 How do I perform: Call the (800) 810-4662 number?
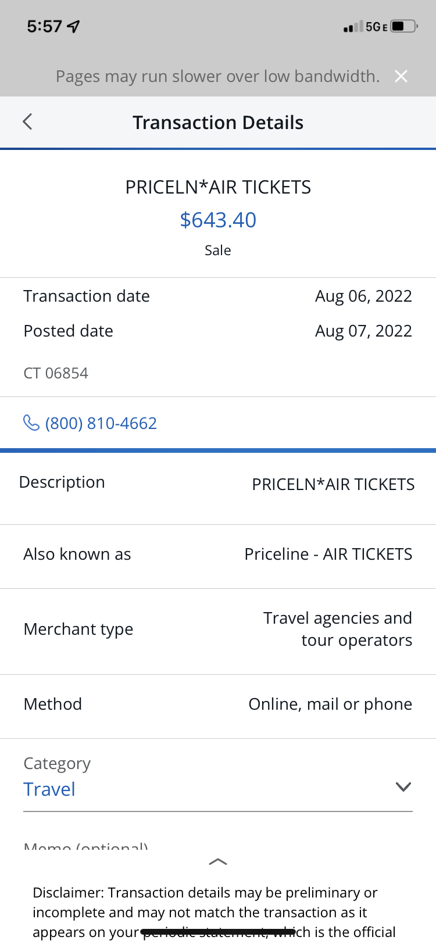point(101,423)
